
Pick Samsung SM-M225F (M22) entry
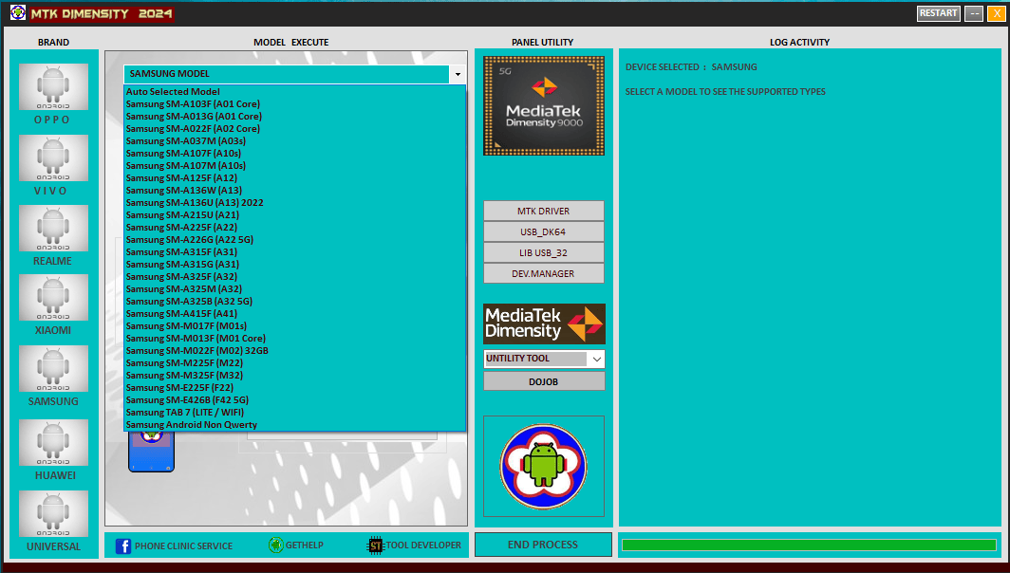[x=294, y=363]
